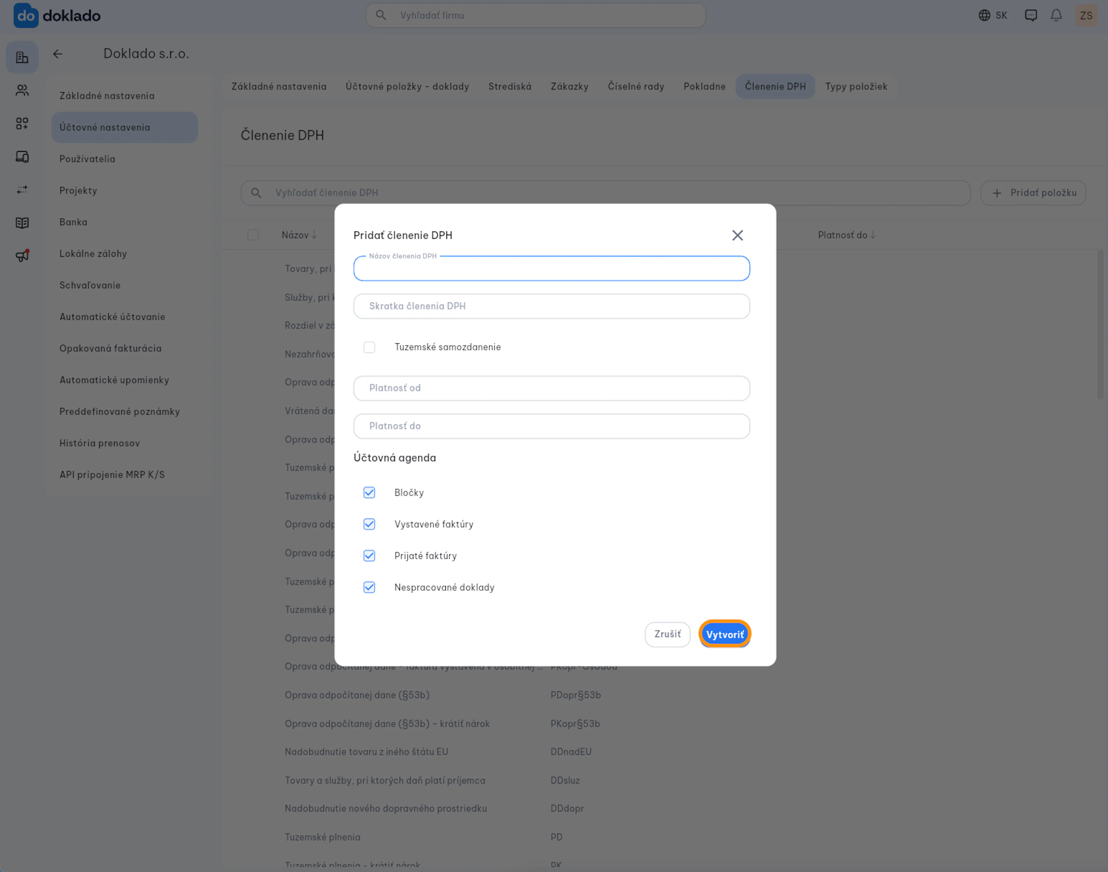
Task: Toggle the select-all table header checkbox
Action: click(x=253, y=235)
